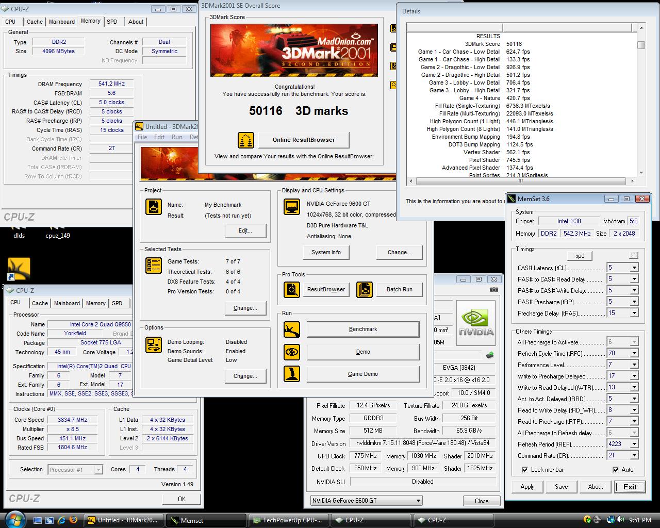Open the File menu in 3DMark2001
The image size is (660, 528).
142,137
